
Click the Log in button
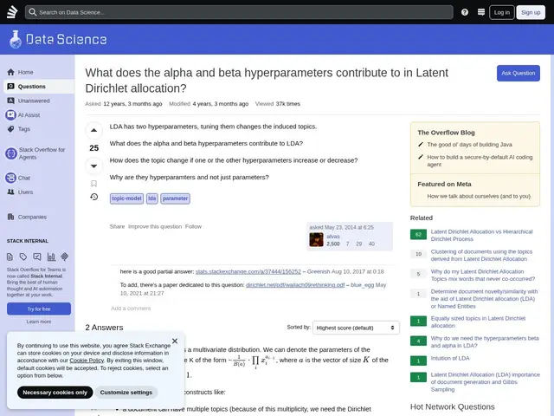[x=502, y=12]
